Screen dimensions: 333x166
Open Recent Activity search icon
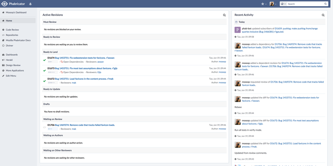pyautogui.click(x=323, y=15)
